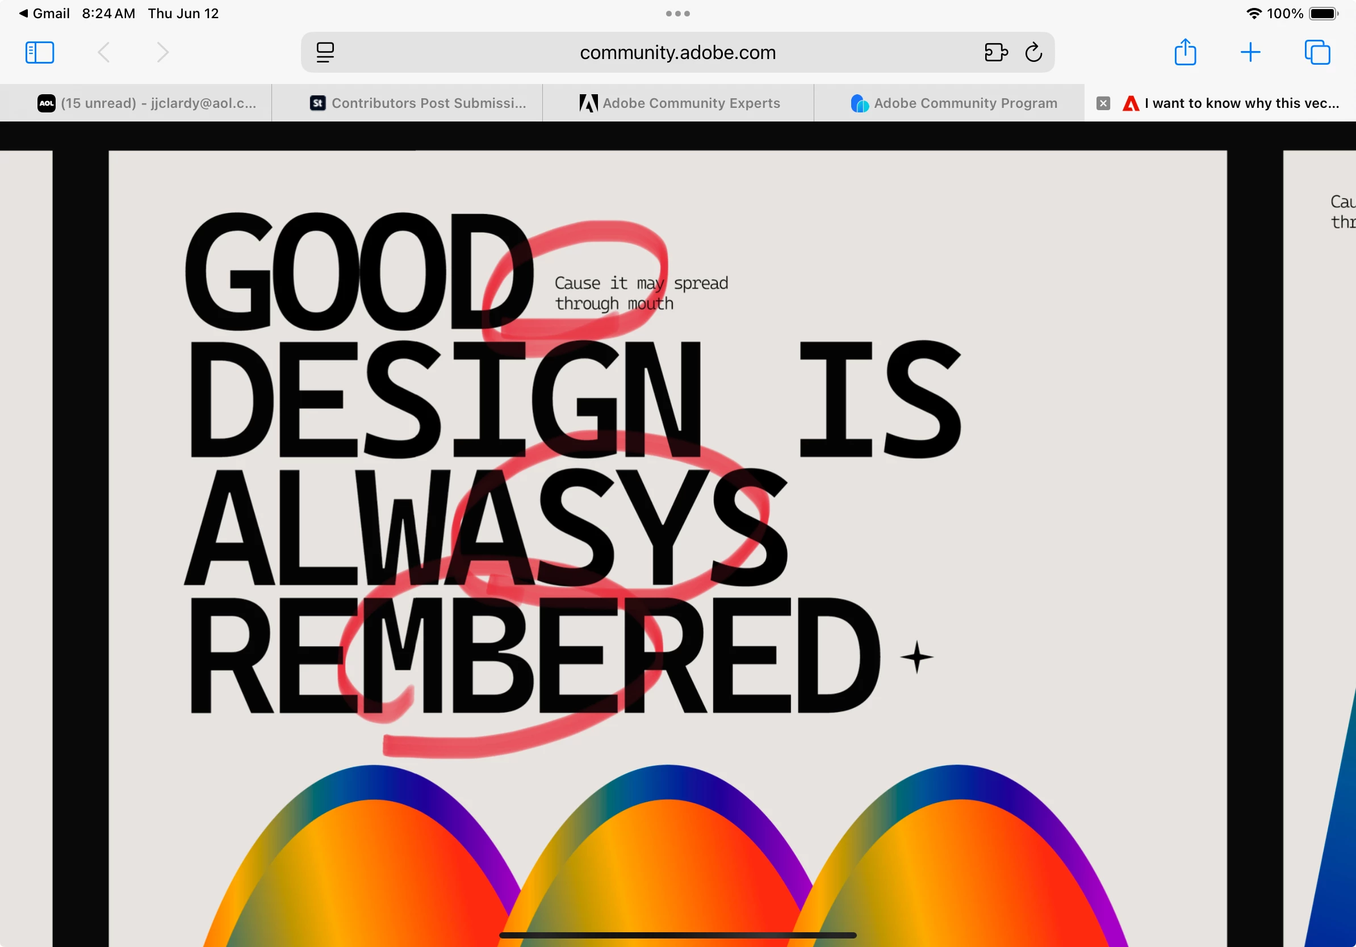Screen dimensions: 1356x947
Task: Go back to previous page
Action: click(x=103, y=53)
